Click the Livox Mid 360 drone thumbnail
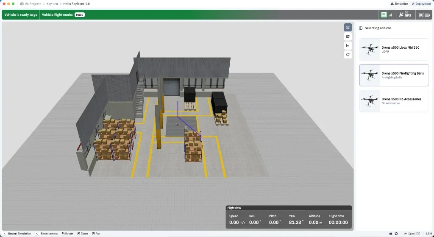 point(370,49)
